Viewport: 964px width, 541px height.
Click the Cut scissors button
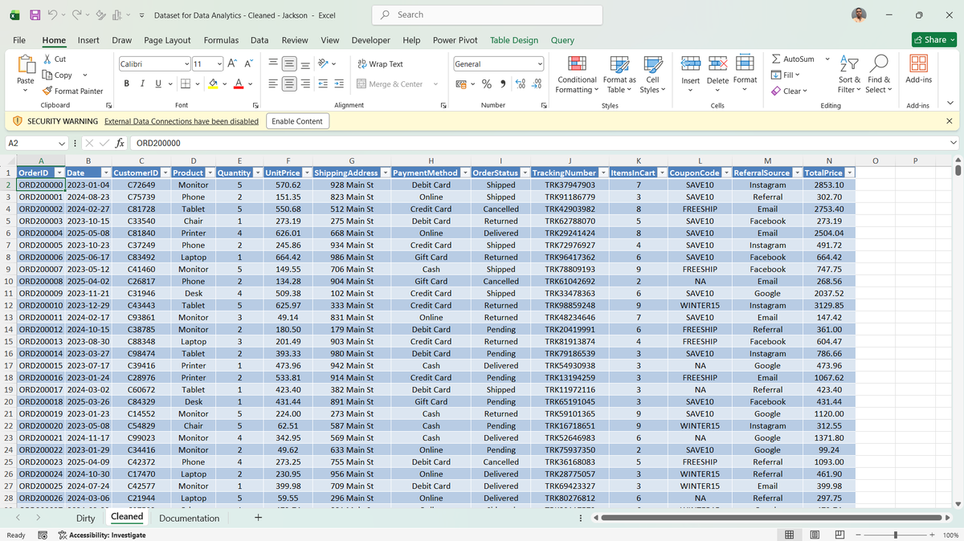point(55,59)
